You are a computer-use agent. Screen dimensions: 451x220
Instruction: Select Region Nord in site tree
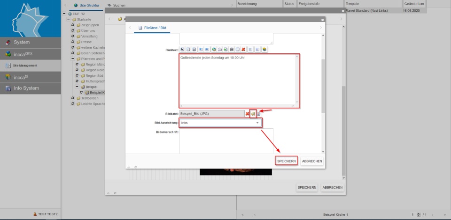pyautogui.click(x=94, y=70)
